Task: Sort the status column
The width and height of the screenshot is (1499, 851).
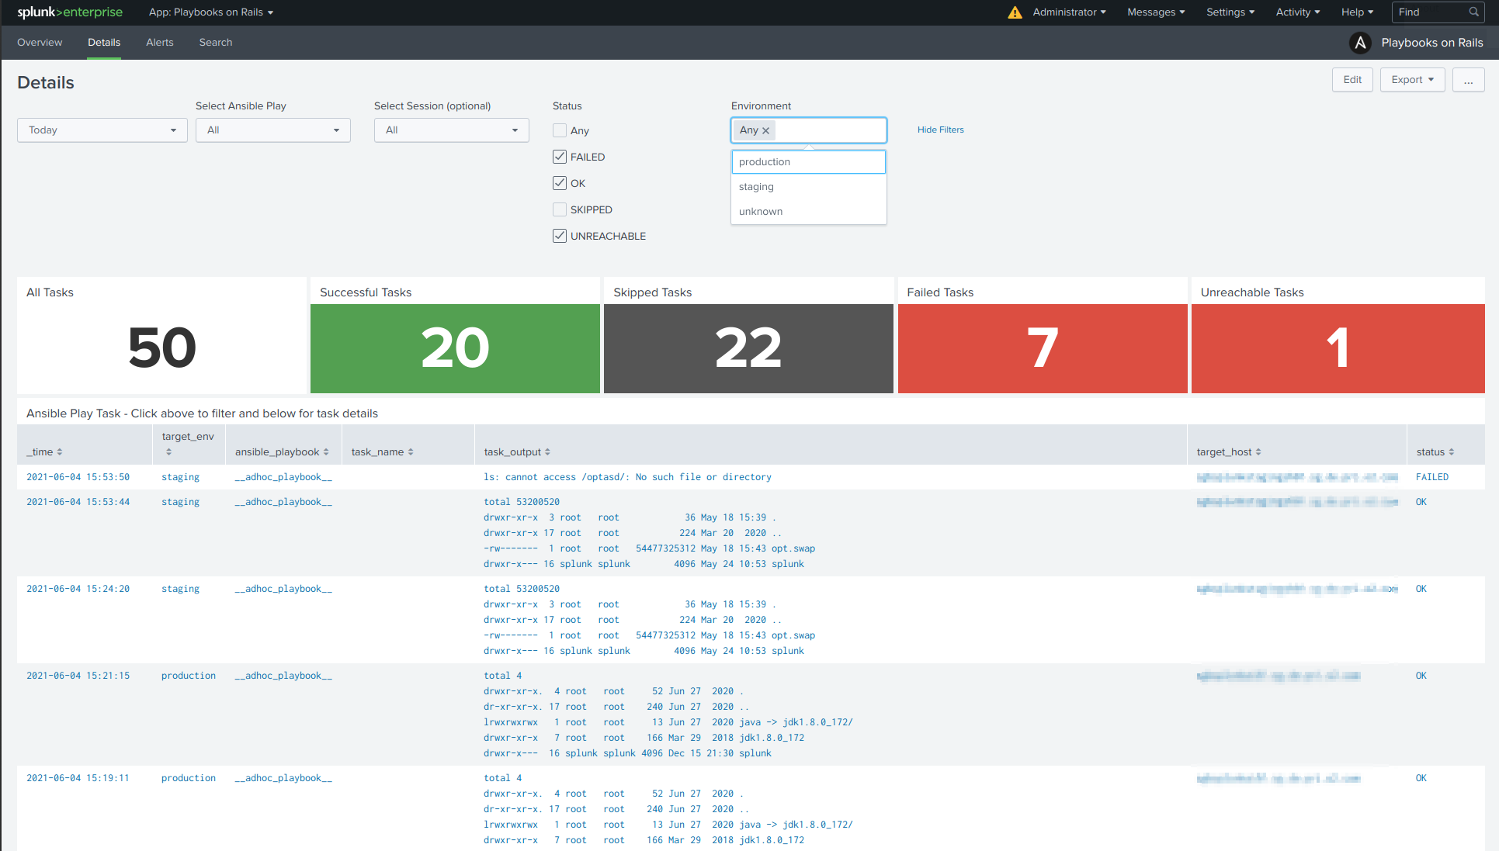Action: (x=1451, y=452)
